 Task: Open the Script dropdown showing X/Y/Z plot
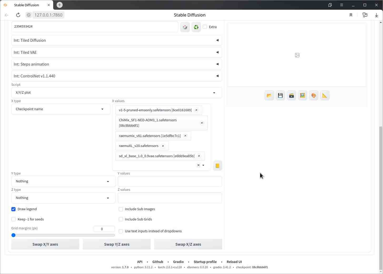[117, 93]
